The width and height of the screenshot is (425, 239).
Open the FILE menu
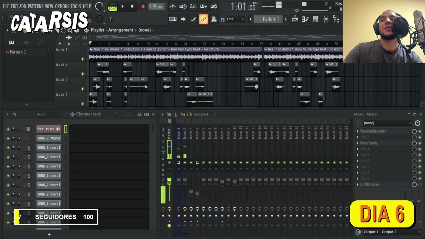coord(6,6)
